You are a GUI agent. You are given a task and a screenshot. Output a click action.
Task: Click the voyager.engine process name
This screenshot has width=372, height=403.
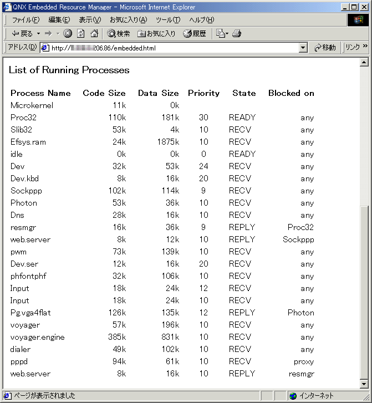click(x=37, y=337)
